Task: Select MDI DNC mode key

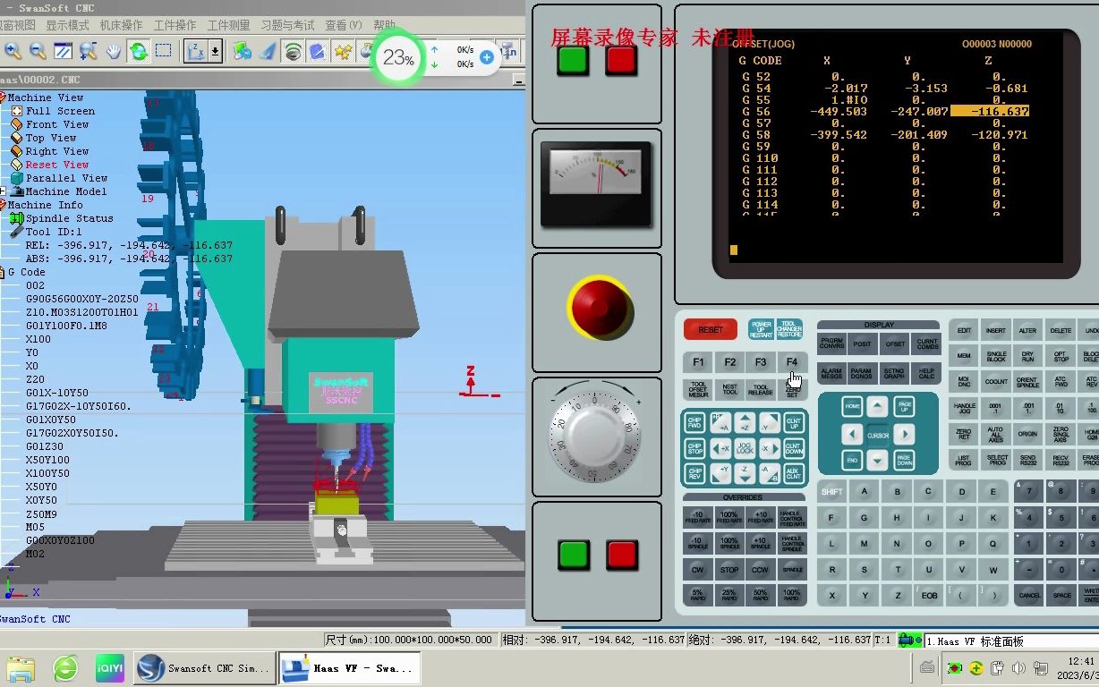Action: point(964,381)
